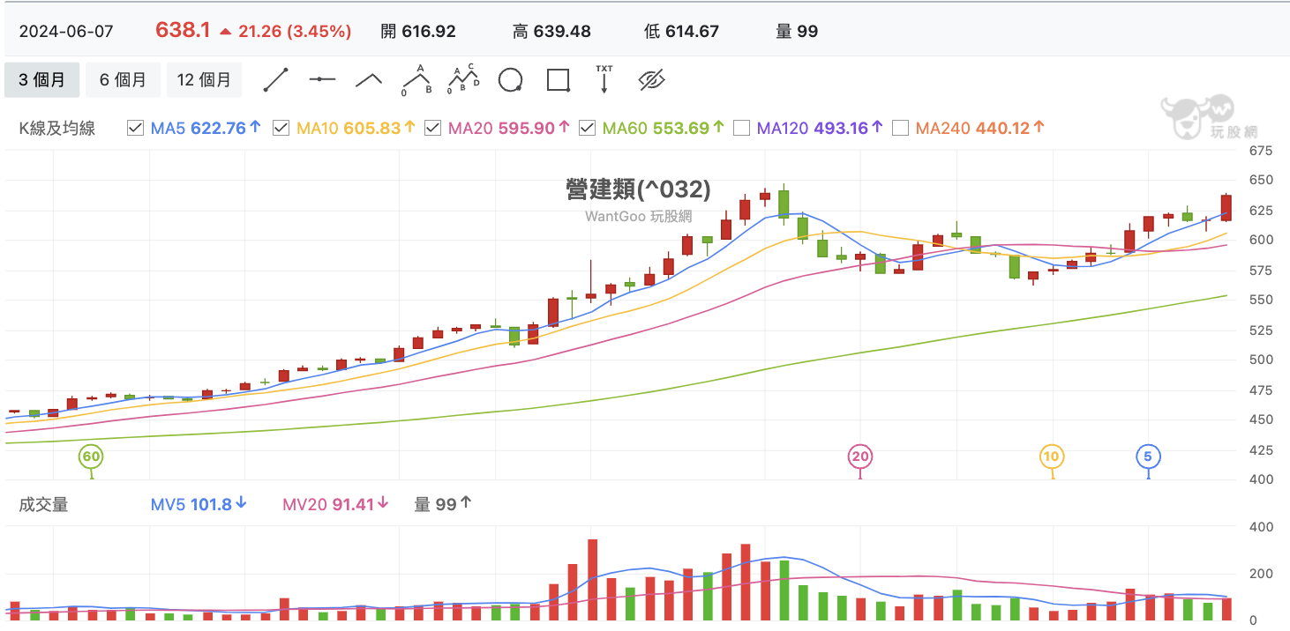Click the MA240 440.12 value label
The height and width of the screenshot is (631, 1290).
(x=980, y=128)
